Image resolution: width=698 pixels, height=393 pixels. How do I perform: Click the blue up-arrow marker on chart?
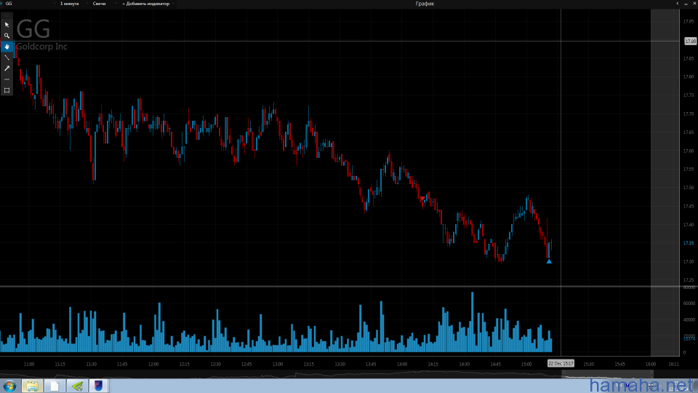(549, 261)
